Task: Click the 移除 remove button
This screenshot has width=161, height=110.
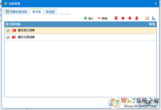Action: (103, 18)
